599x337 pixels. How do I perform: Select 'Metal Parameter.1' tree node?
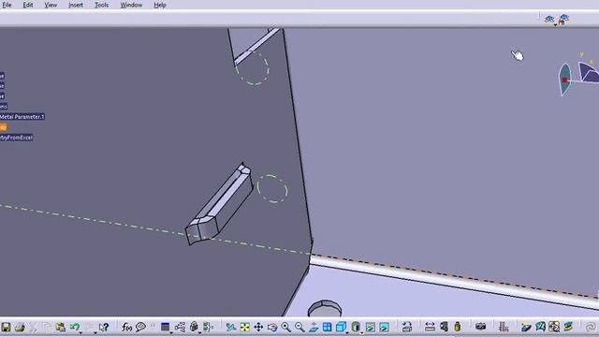pyautogui.click(x=22, y=116)
